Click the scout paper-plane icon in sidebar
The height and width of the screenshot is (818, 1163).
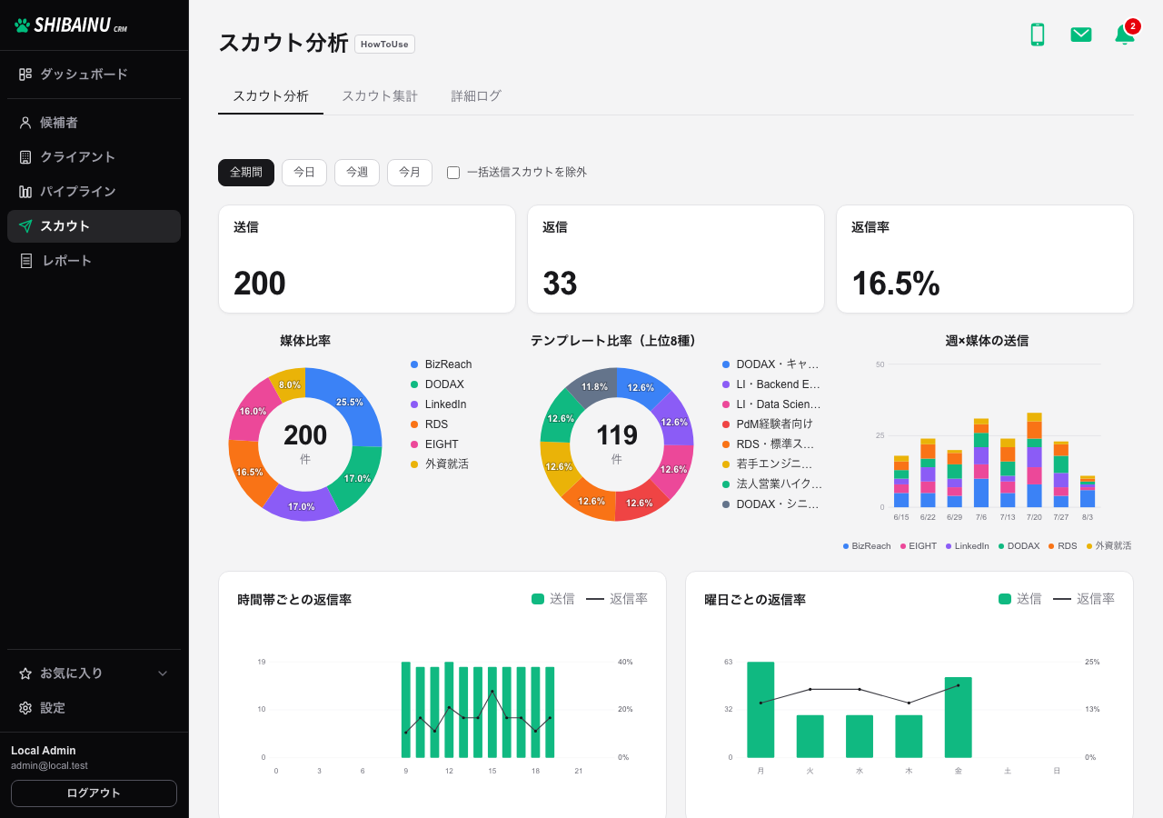click(25, 226)
